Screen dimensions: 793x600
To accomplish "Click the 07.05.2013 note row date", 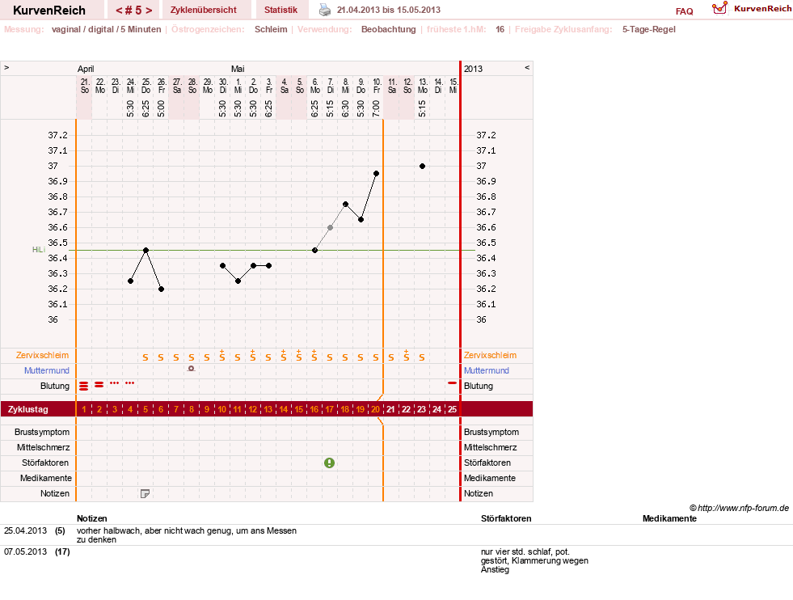I will tap(25, 551).
